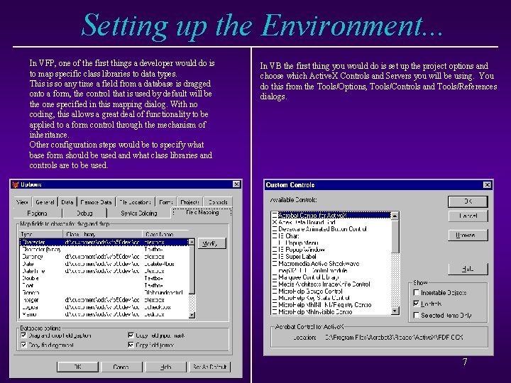Screen dimensions: 511x383
Task: Open the View tab in Options
Action: point(22,202)
